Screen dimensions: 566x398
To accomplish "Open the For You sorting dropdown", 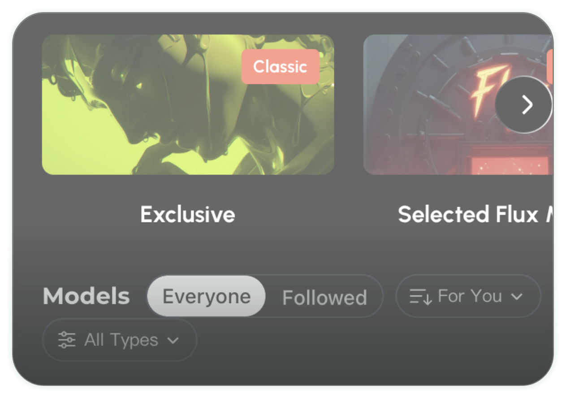I will pyautogui.click(x=468, y=296).
